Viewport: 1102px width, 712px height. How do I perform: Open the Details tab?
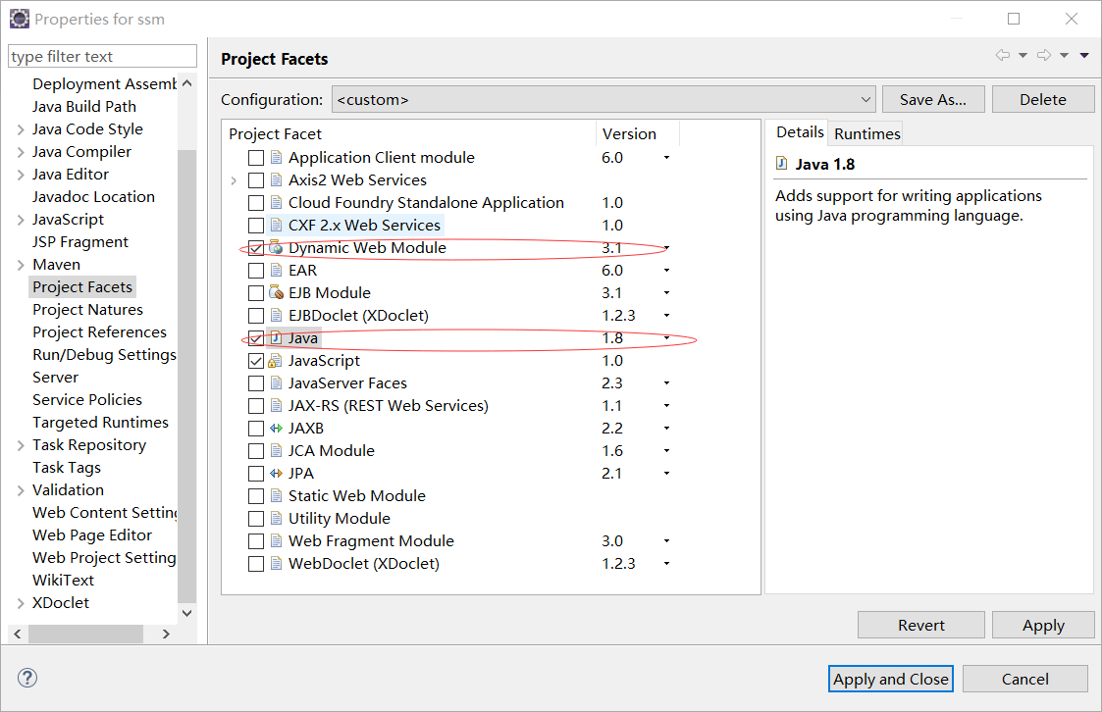click(800, 132)
